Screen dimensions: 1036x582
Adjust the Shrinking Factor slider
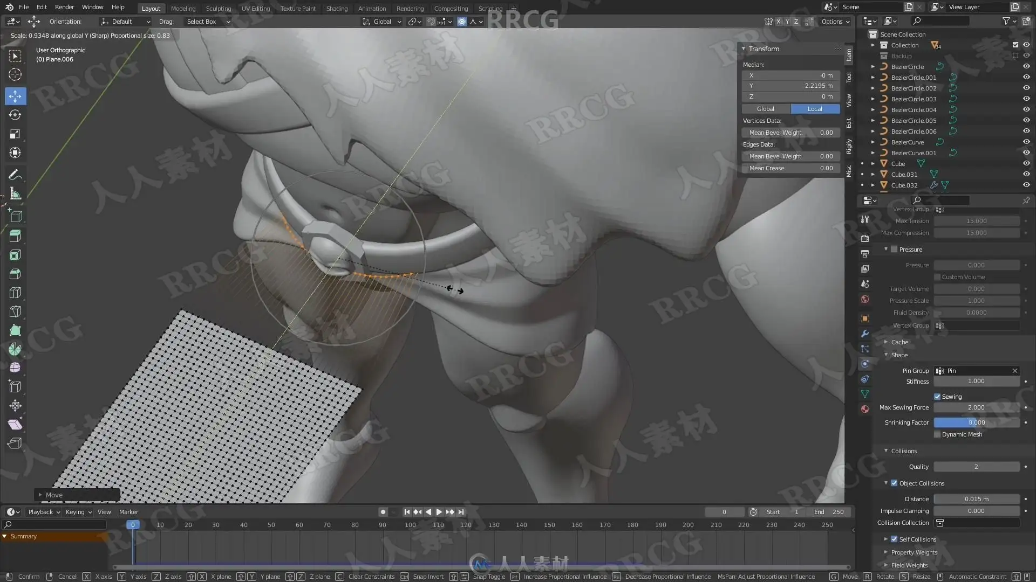pyautogui.click(x=976, y=422)
